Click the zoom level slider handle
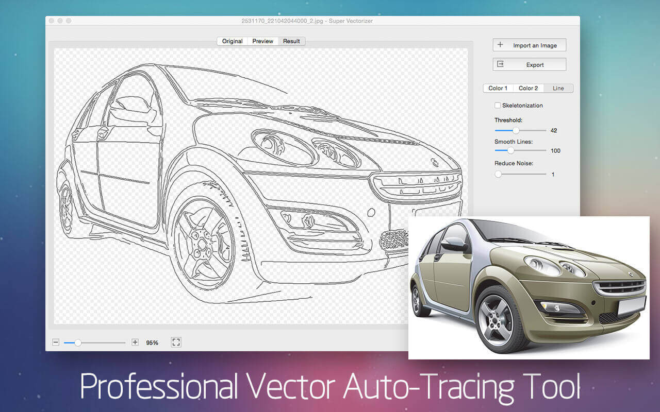Screen dimensions: 660x412 pyautogui.click(x=78, y=342)
